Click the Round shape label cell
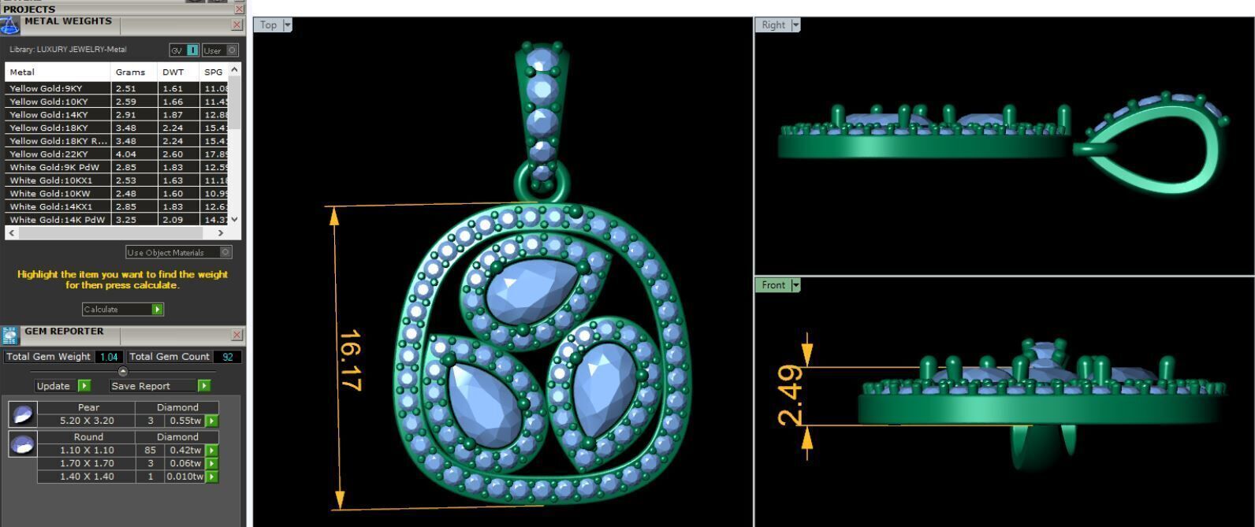This screenshot has width=1255, height=527. pyautogui.click(x=88, y=437)
